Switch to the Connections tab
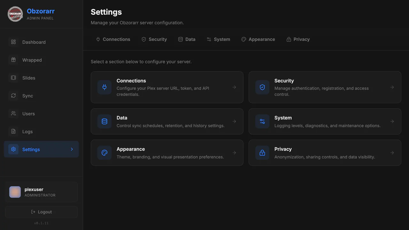Screen dimensions: 409x230 pos(113,39)
